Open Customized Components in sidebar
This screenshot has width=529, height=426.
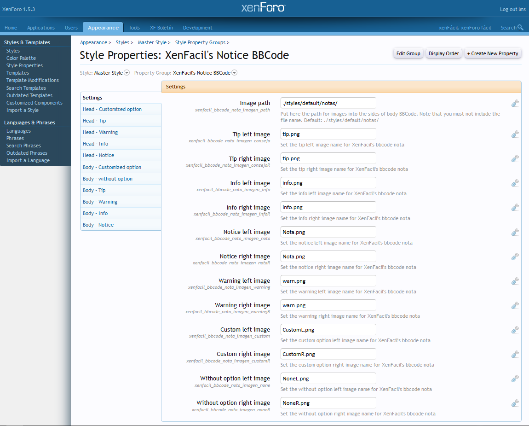34,103
